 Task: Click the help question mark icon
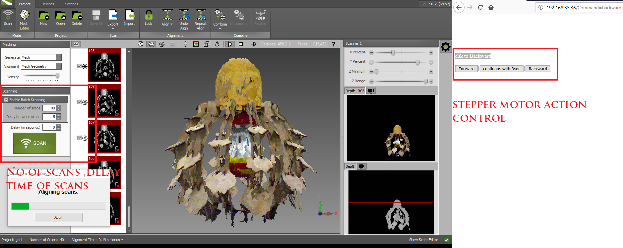tap(334, 44)
